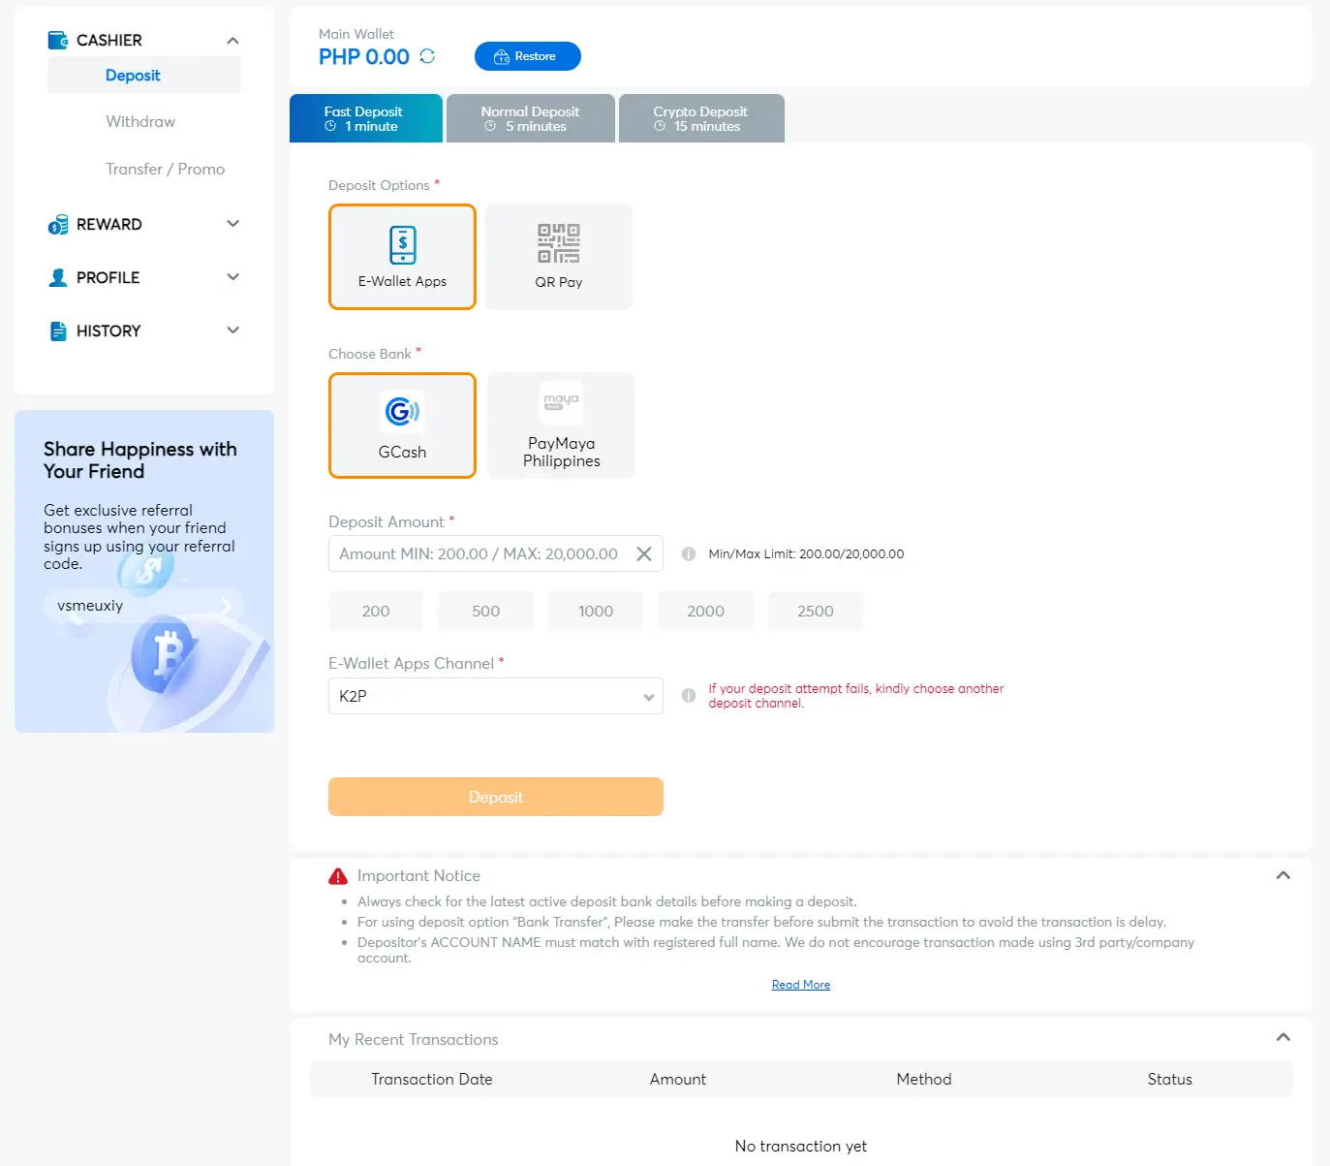Click the Deposit button

495,796
